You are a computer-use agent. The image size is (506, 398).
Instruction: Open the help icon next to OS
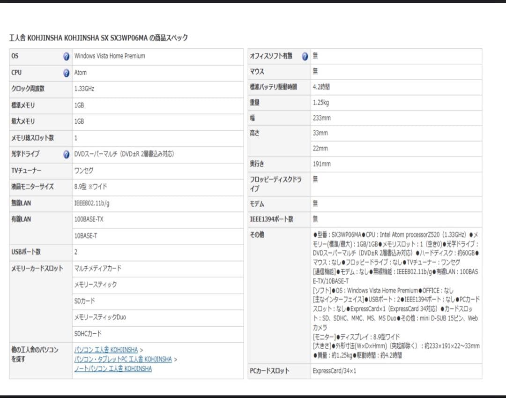click(x=66, y=56)
